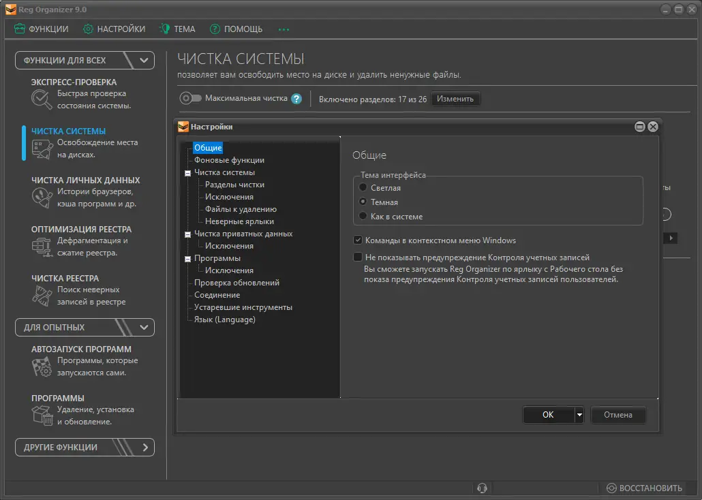
Task: Open the dropdown arrow beside OK
Action: tap(579, 415)
